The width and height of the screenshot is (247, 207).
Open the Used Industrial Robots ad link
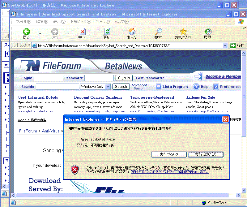[x=38, y=97]
